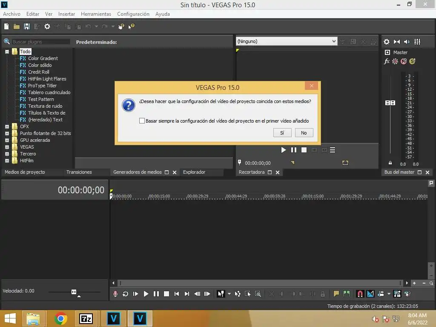Viewport: 436px width, 327px height.
Task: Play the trimmer preview
Action: [x=283, y=150]
